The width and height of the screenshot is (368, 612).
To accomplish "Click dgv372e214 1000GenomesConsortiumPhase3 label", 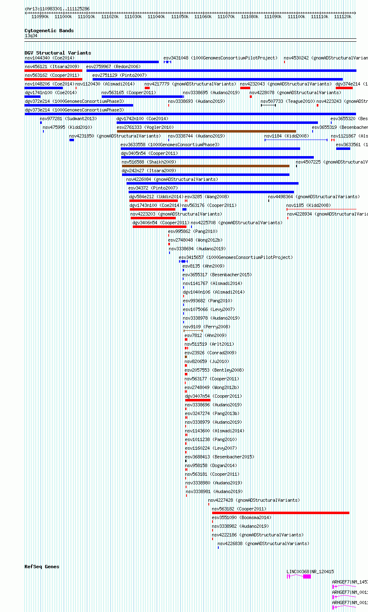I will 74,101.
